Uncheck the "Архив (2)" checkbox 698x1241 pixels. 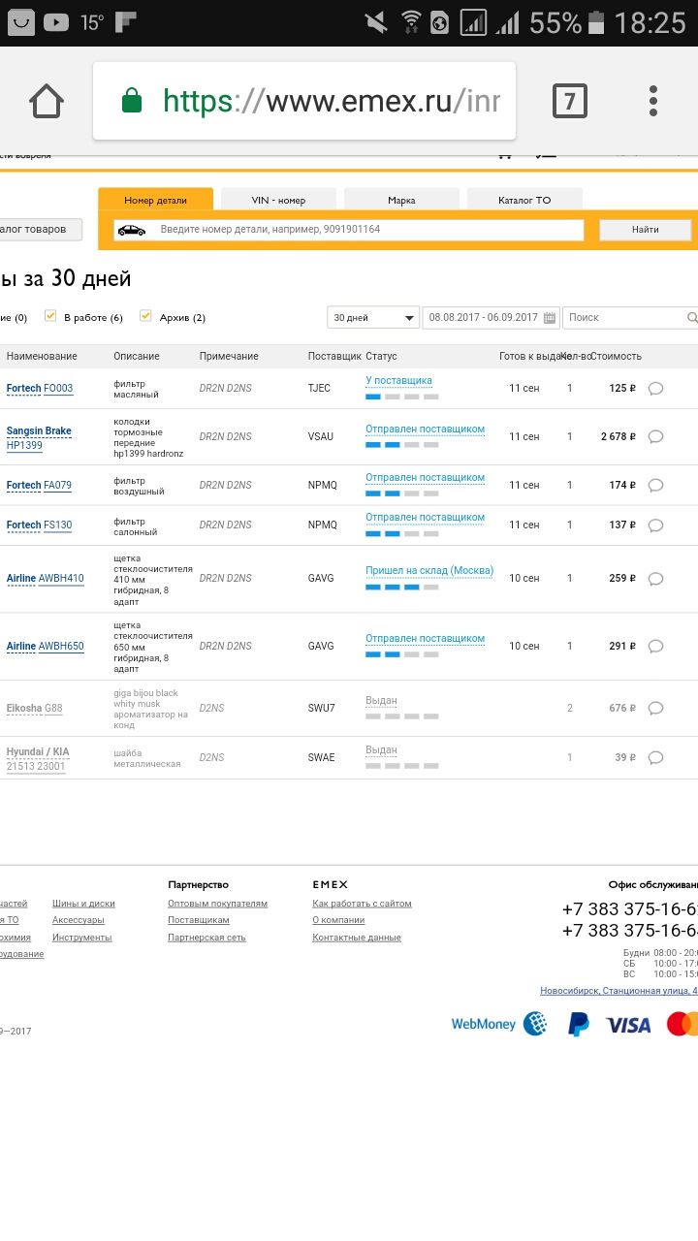pyautogui.click(x=146, y=316)
